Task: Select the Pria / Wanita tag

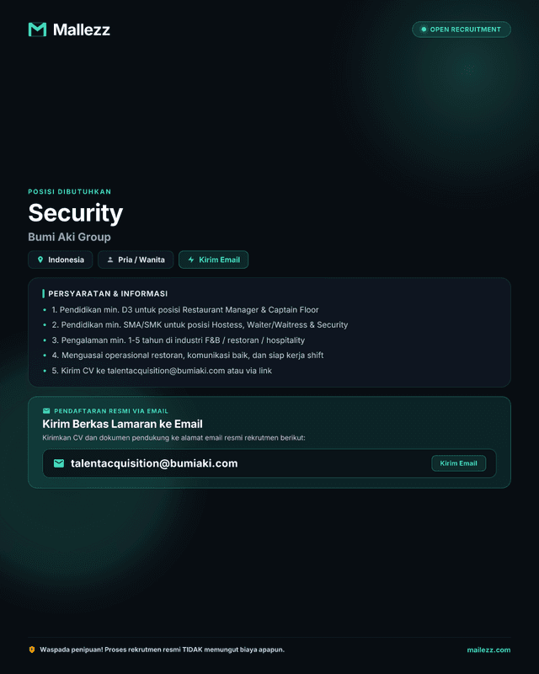Action: pos(136,259)
